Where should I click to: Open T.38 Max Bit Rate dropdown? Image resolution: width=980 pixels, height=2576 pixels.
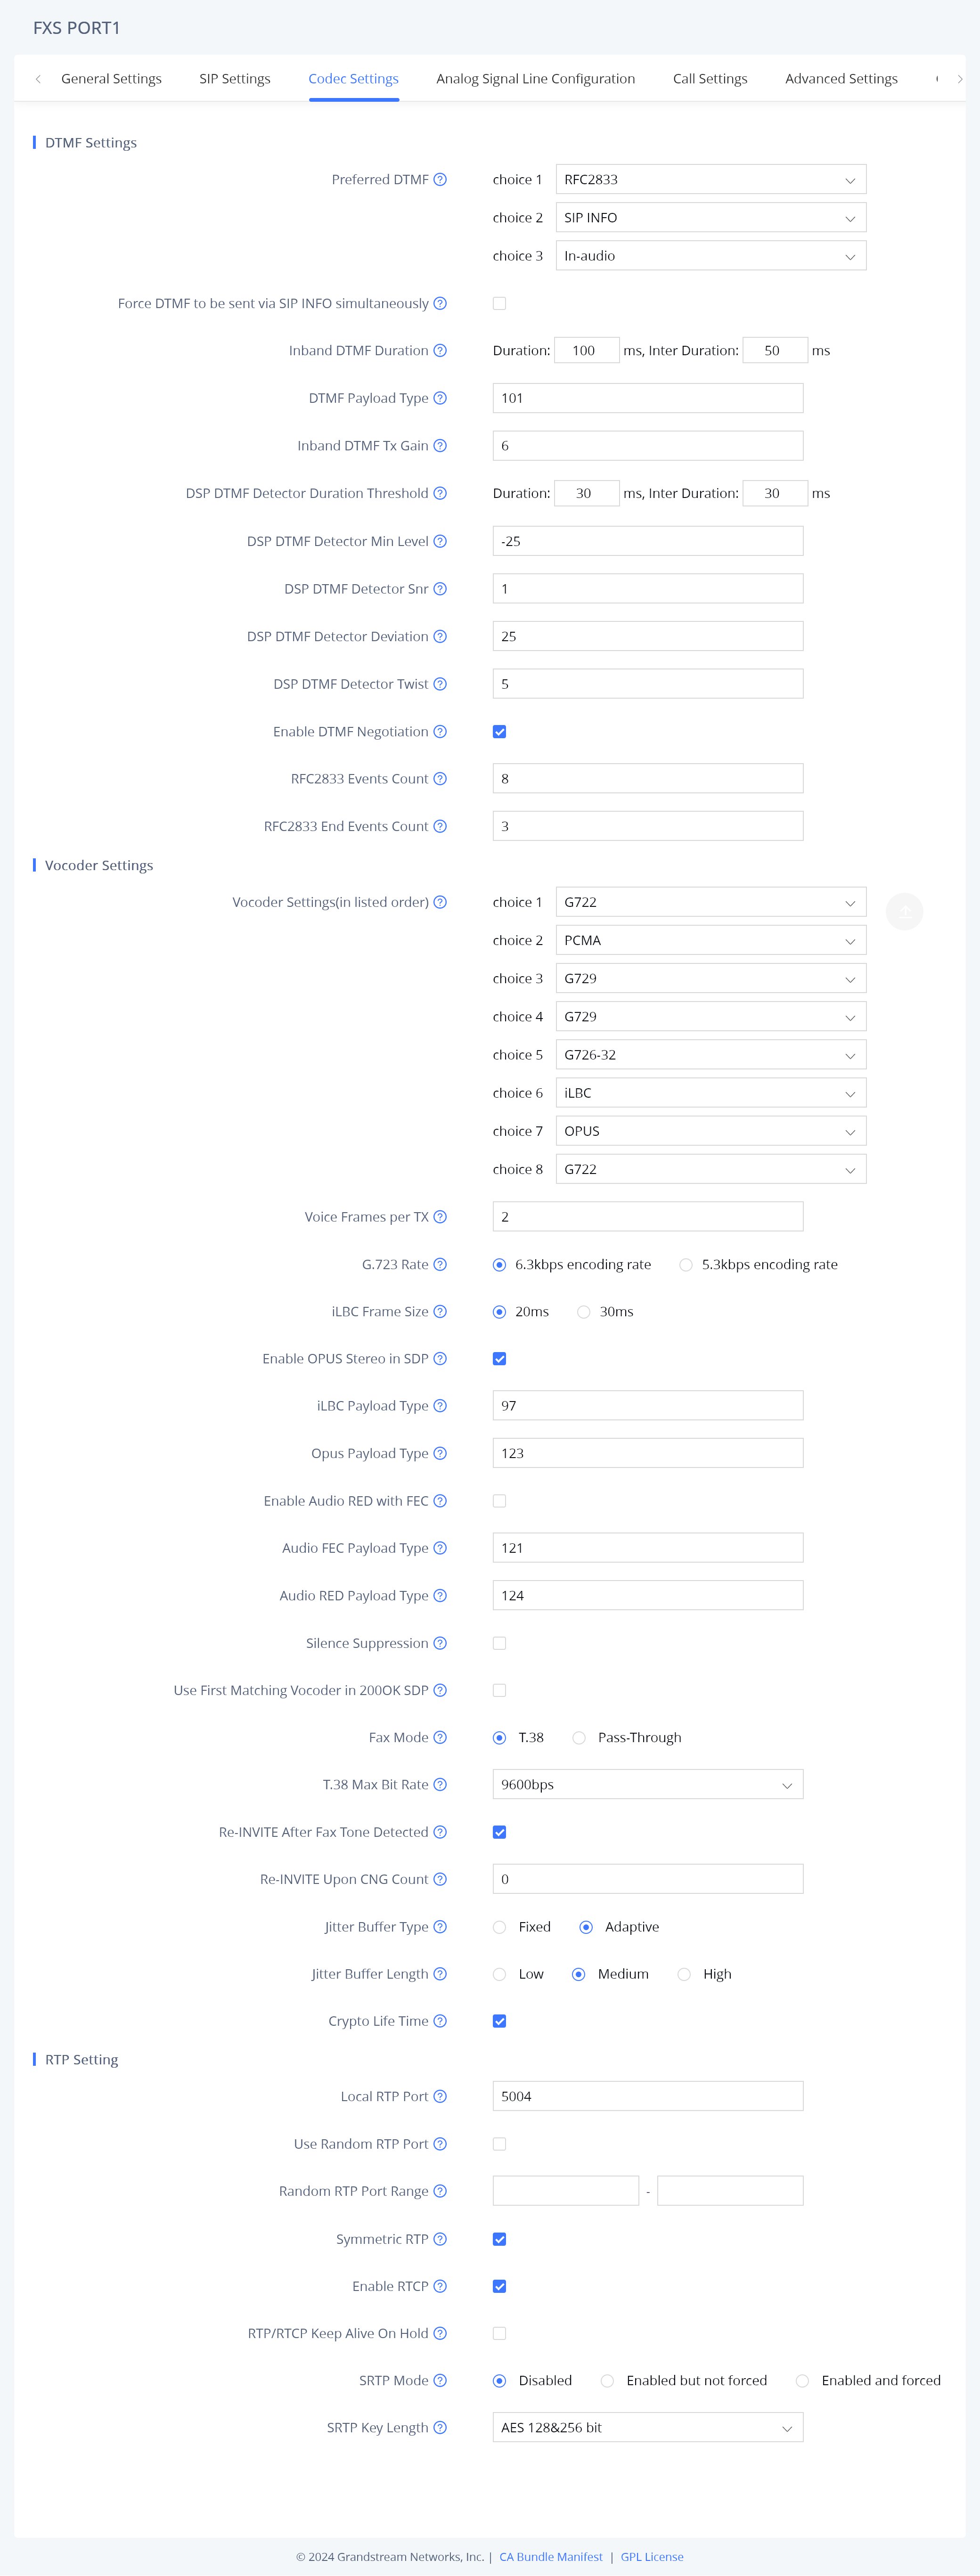(647, 1784)
